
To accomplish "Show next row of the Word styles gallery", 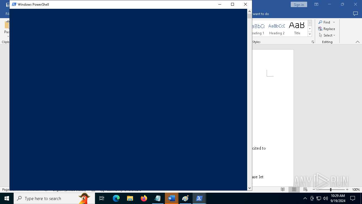I will point(310,29).
